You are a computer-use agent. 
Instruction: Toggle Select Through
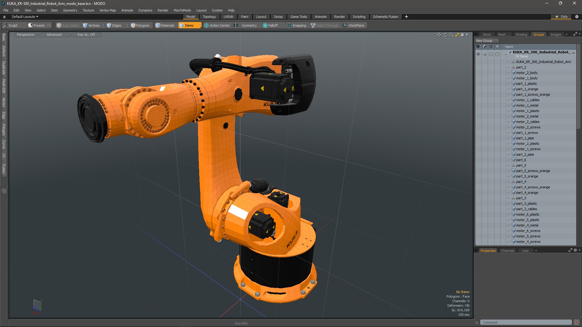point(325,25)
